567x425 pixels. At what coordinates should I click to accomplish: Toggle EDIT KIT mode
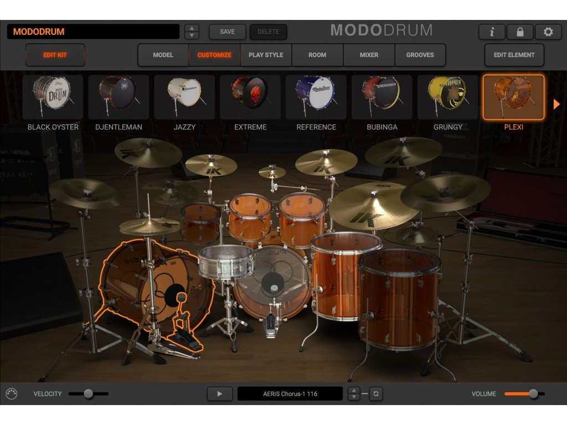(x=55, y=55)
